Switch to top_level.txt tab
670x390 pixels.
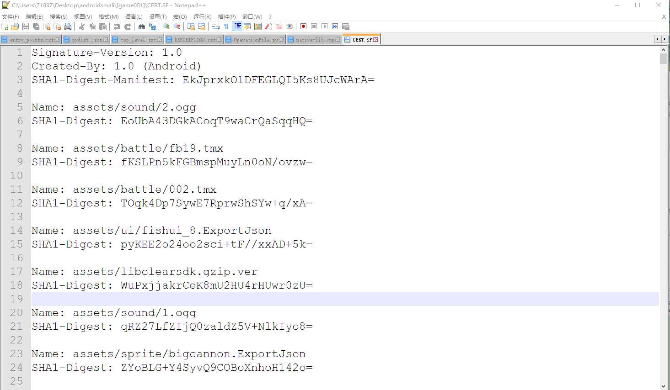pos(137,40)
